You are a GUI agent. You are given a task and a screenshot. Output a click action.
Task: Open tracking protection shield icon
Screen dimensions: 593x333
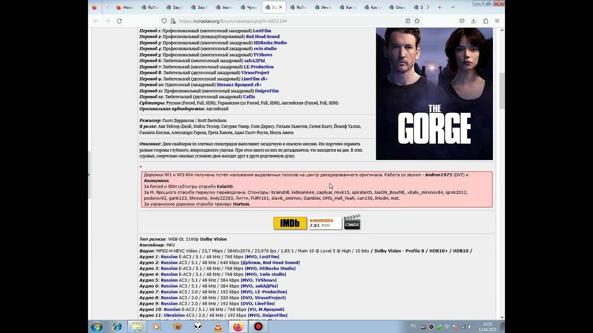click(164, 21)
